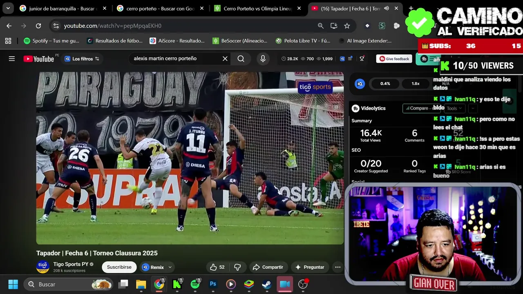Toggle Los filtros switch in YouTube header
Screen dimensions: 523x294
coord(97,59)
